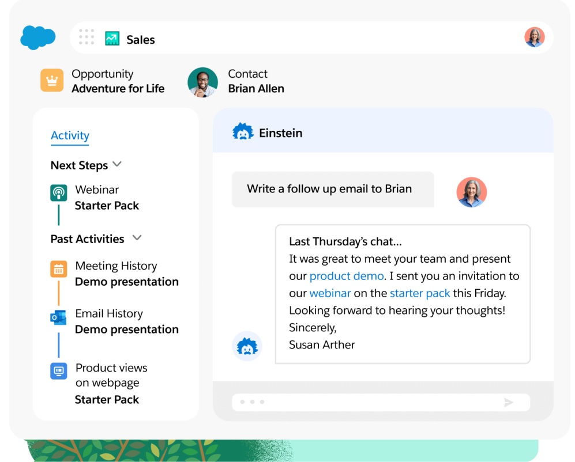Click the Product views screen icon

click(x=59, y=371)
